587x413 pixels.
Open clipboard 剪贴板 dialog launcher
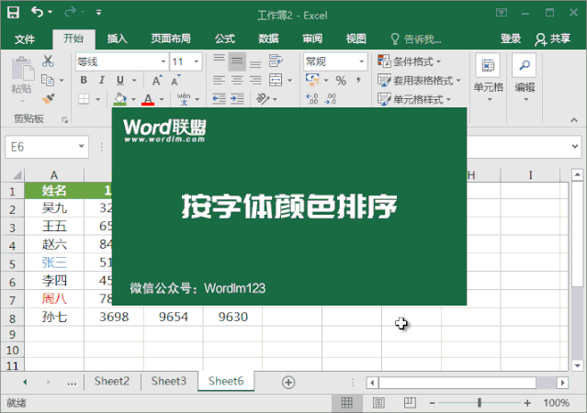pos(65,119)
